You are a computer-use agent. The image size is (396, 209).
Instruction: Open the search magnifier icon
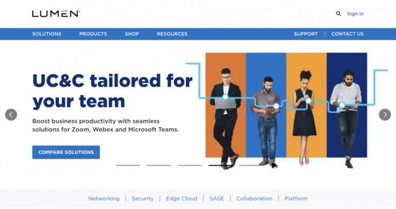pos(338,13)
